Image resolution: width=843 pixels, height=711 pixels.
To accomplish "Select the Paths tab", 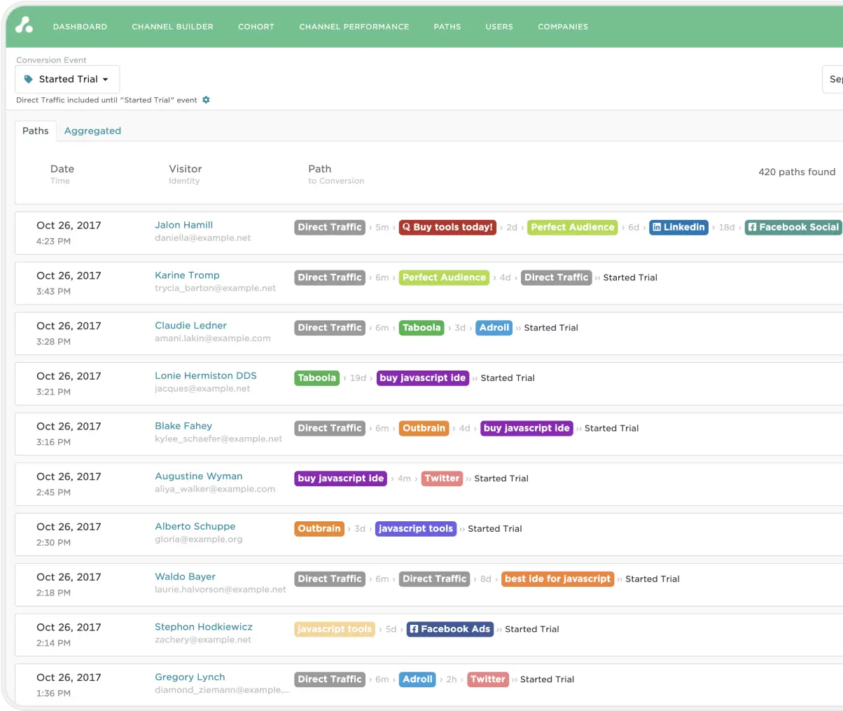I will (36, 131).
